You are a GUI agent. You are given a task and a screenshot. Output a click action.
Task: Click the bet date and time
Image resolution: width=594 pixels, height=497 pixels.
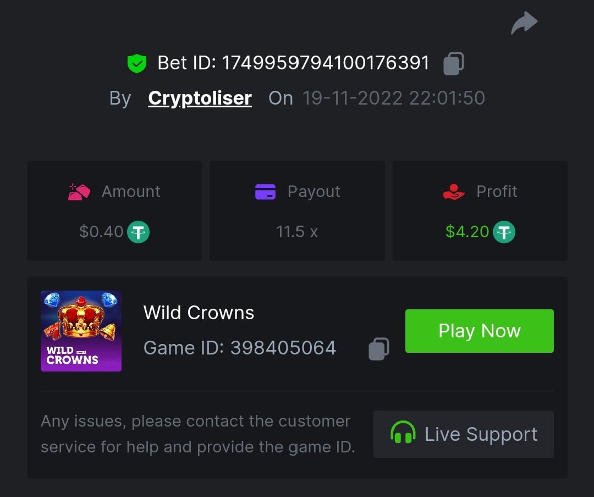[x=393, y=98]
